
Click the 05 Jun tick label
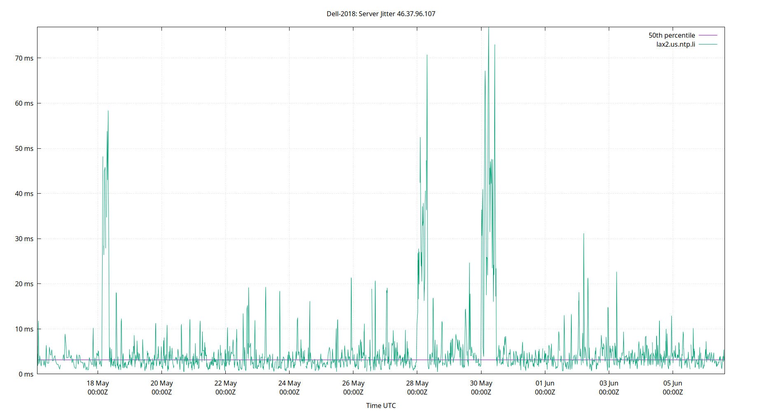(x=673, y=383)
